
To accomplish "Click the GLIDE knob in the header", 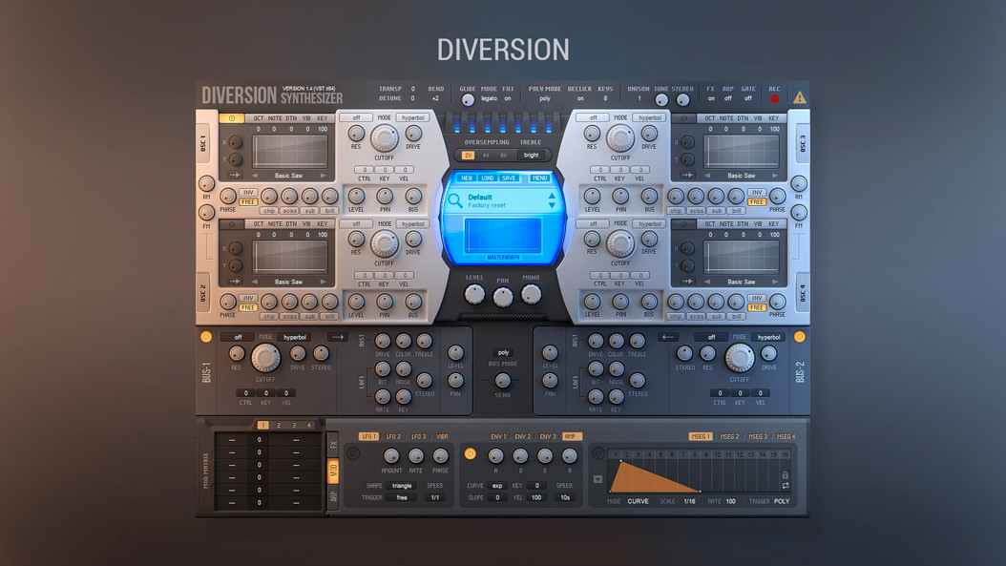I will [468, 99].
